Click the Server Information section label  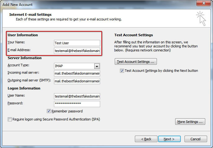pos(24,58)
